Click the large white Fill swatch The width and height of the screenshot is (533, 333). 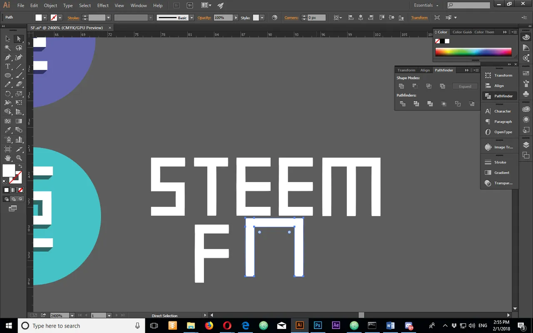click(x=8, y=170)
